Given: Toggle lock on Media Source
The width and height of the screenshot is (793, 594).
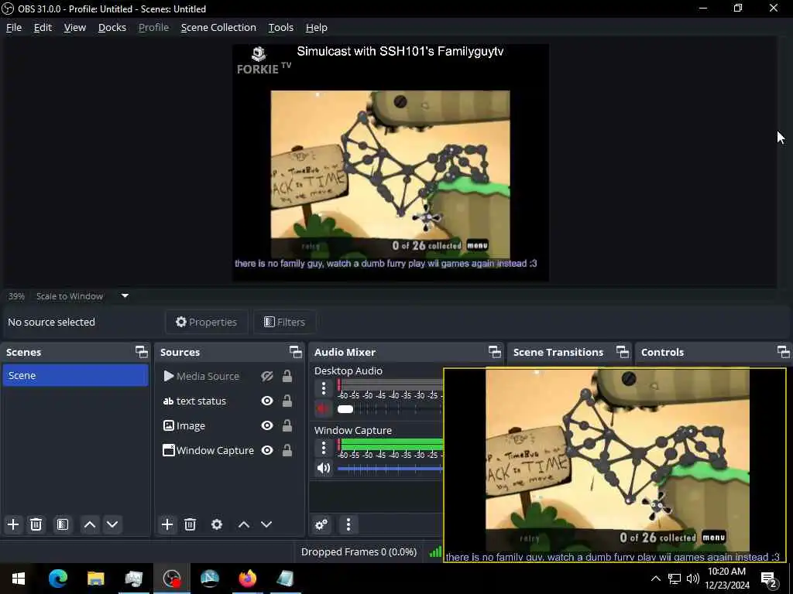Looking at the screenshot, I should pos(287,377).
